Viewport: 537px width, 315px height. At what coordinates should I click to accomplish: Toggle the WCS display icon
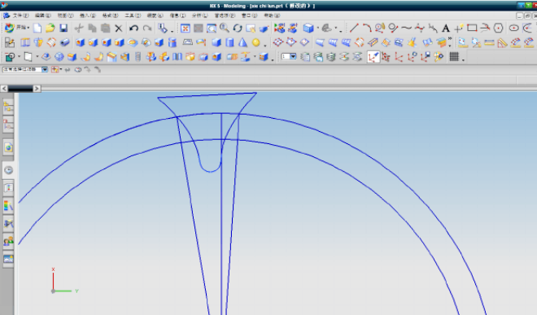click(373, 56)
